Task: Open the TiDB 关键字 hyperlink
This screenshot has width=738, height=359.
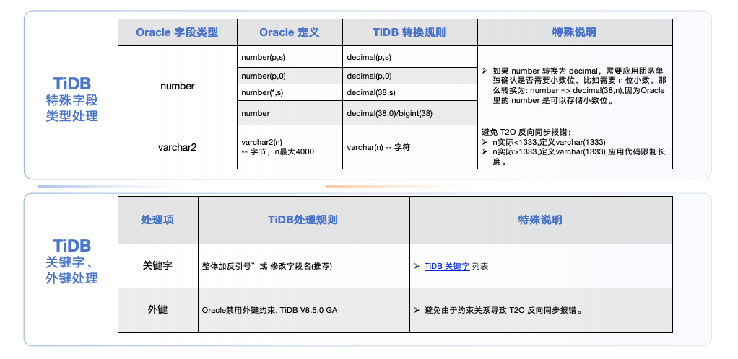Action: click(447, 266)
